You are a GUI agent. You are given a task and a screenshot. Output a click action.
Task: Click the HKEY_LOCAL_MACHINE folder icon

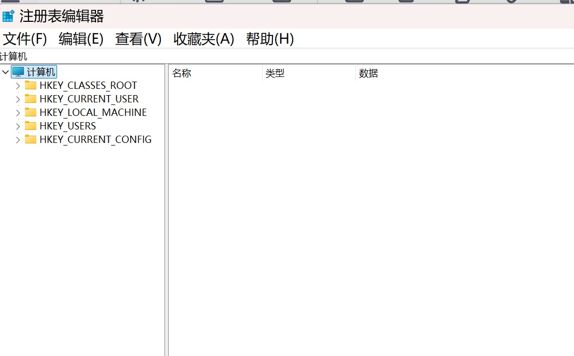coord(31,112)
